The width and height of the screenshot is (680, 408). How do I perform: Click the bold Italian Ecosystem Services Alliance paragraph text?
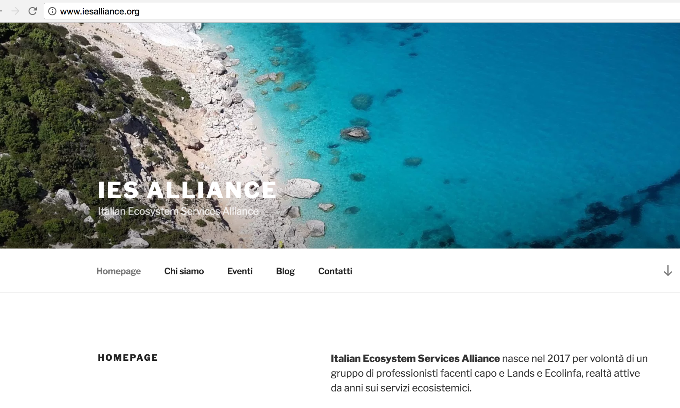[415, 358]
